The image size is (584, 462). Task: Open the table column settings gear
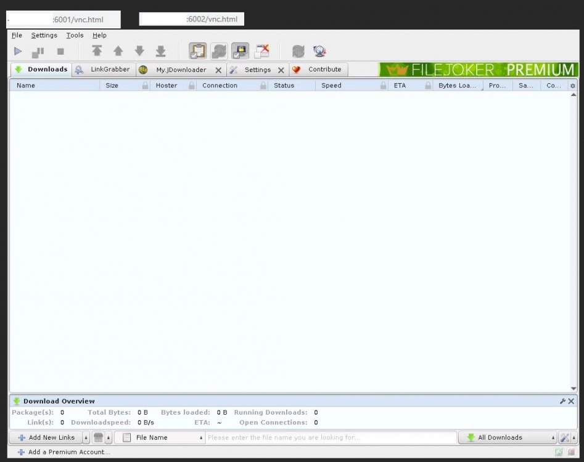(x=573, y=86)
